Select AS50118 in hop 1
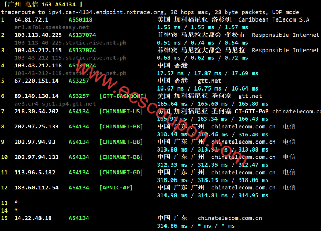Image resolution: width=321 pixels, height=231 pixels. click(x=80, y=20)
